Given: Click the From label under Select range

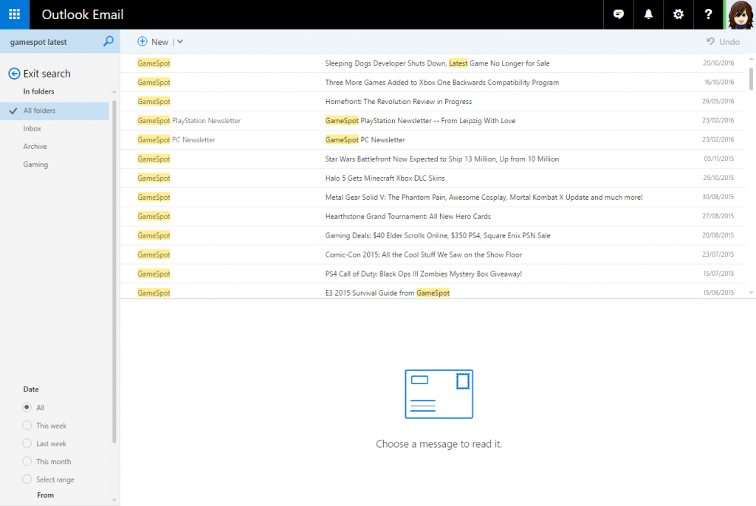Looking at the screenshot, I should tap(45, 495).
